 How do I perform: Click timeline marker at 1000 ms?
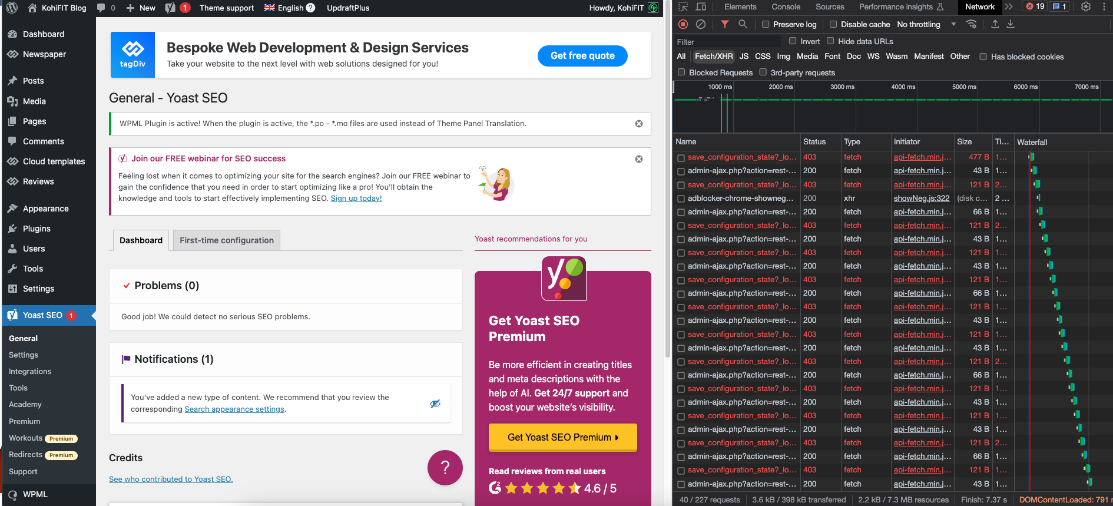[720, 87]
